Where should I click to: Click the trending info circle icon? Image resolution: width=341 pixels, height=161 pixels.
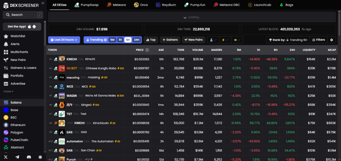point(106,40)
